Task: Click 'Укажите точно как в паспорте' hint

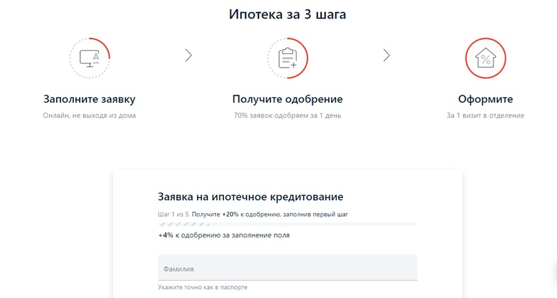Action: coord(202,287)
